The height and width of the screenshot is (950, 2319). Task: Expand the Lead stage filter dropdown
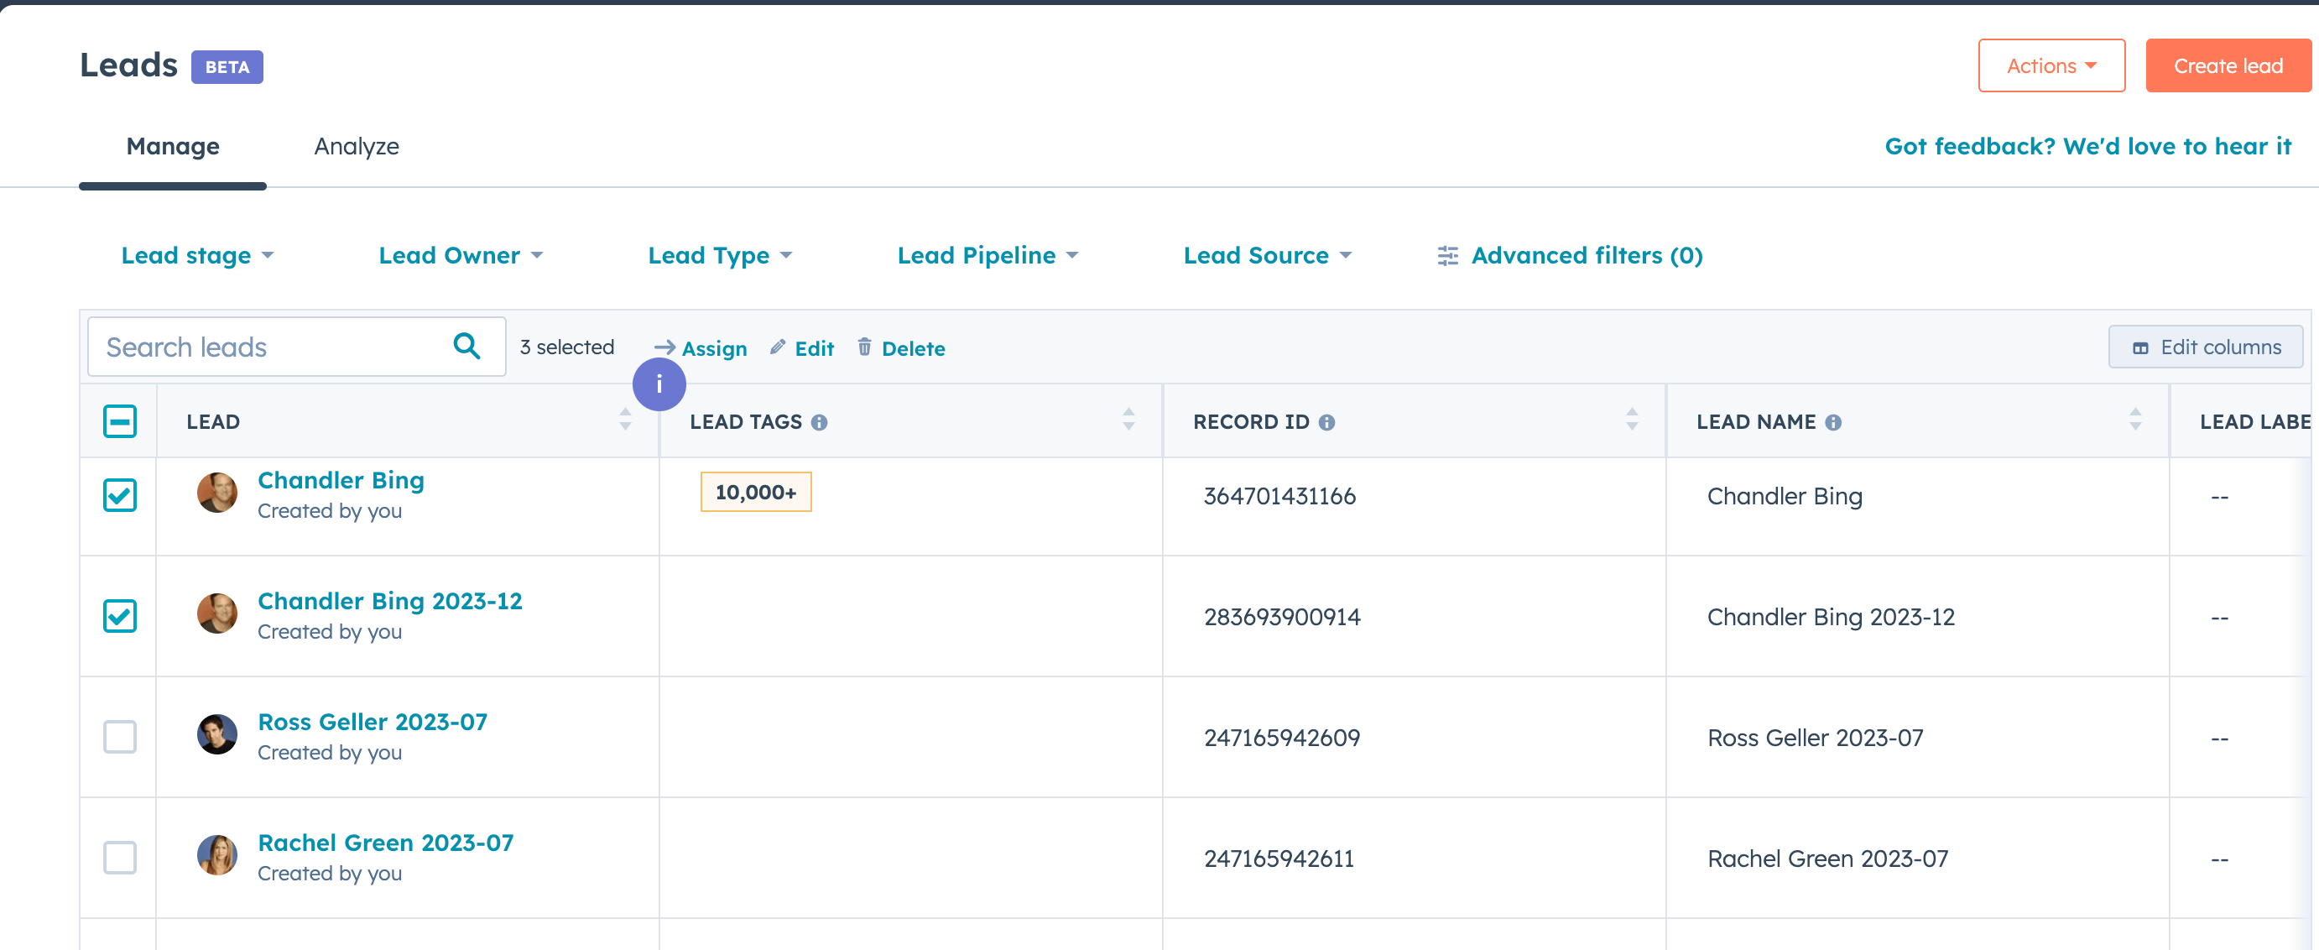pos(197,256)
